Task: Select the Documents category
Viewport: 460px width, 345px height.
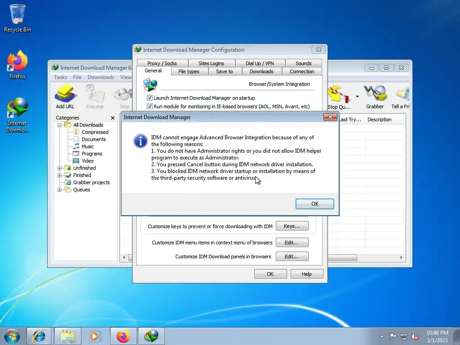Action: click(93, 139)
